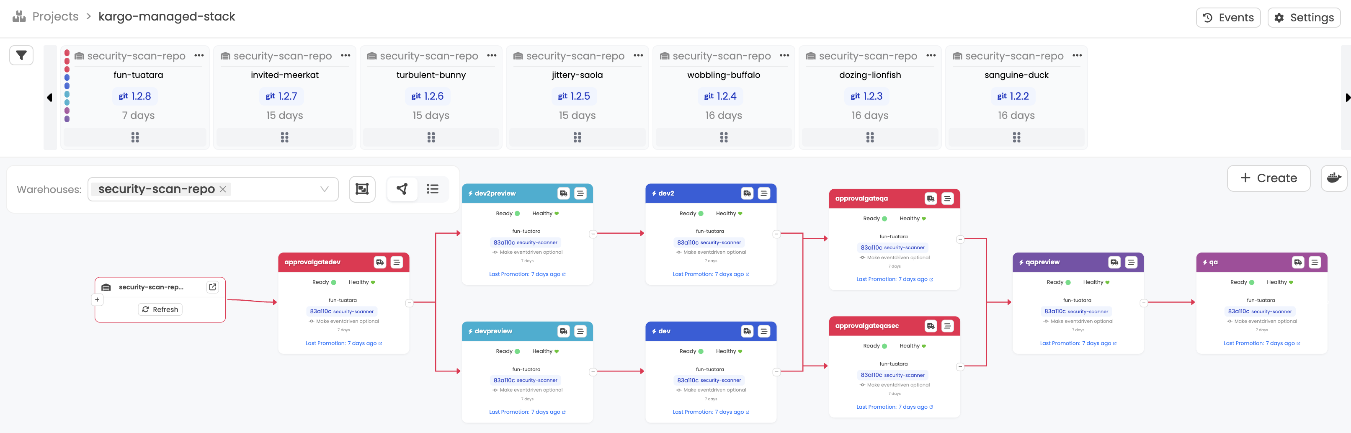Open qa stage details list icon
This screenshot has width=1351, height=433.
pyautogui.click(x=1315, y=262)
